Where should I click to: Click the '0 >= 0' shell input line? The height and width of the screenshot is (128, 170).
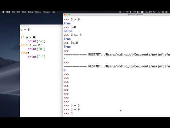(x=73, y=35)
